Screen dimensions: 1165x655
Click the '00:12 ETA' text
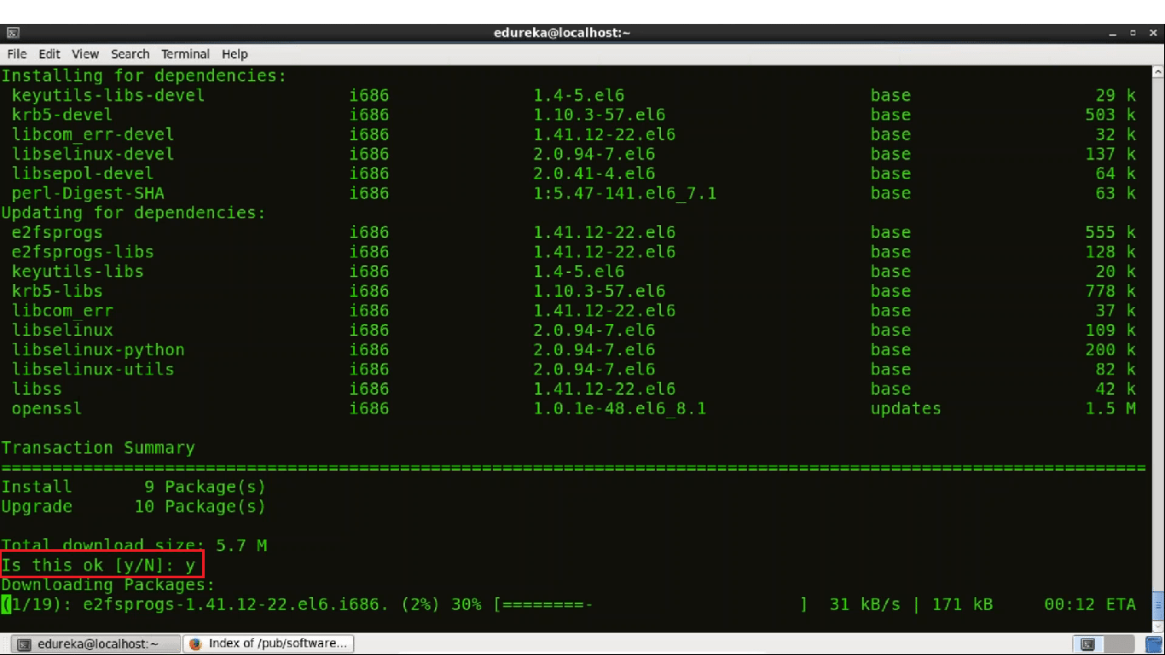pos(1090,605)
